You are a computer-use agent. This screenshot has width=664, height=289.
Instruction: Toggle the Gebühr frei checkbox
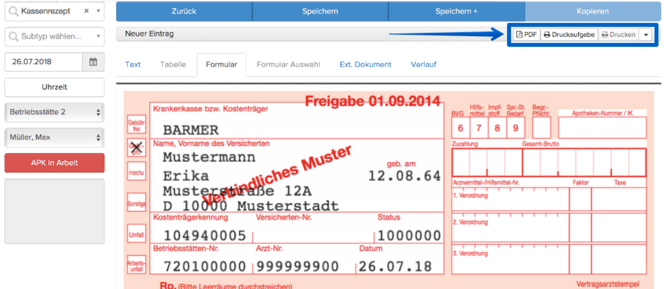coord(137,124)
